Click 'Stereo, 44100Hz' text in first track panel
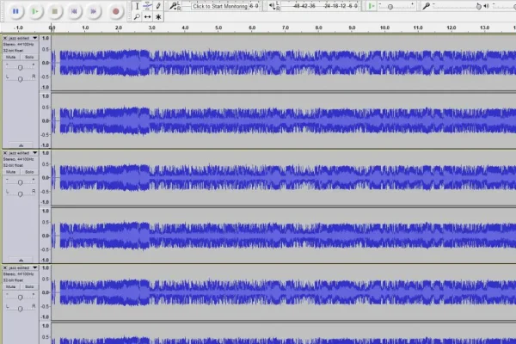The image size is (516, 344). pyautogui.click(x=18, y=45)
